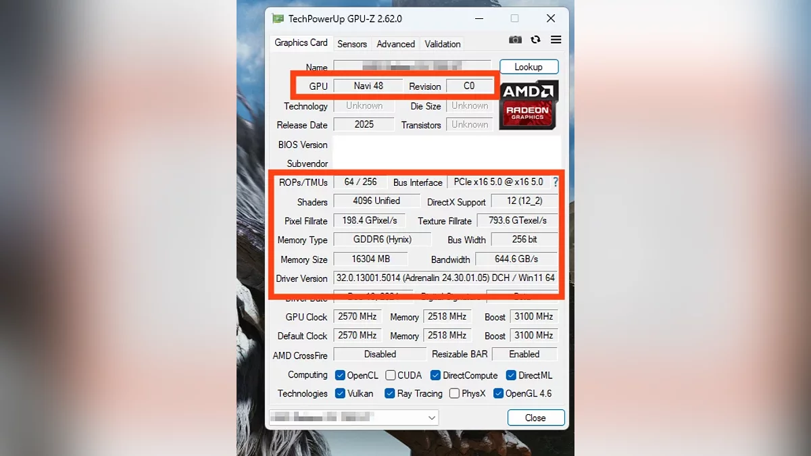Screen dimensions: 811x456
Task: Toggle the OpenCL checkbox
Action: click(x=341, y=375)
